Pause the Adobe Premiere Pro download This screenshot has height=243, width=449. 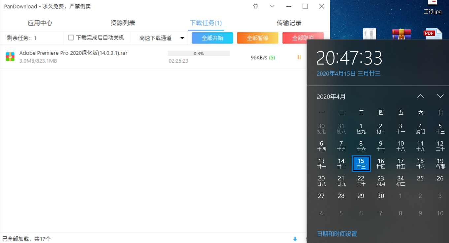click(299, 57)
